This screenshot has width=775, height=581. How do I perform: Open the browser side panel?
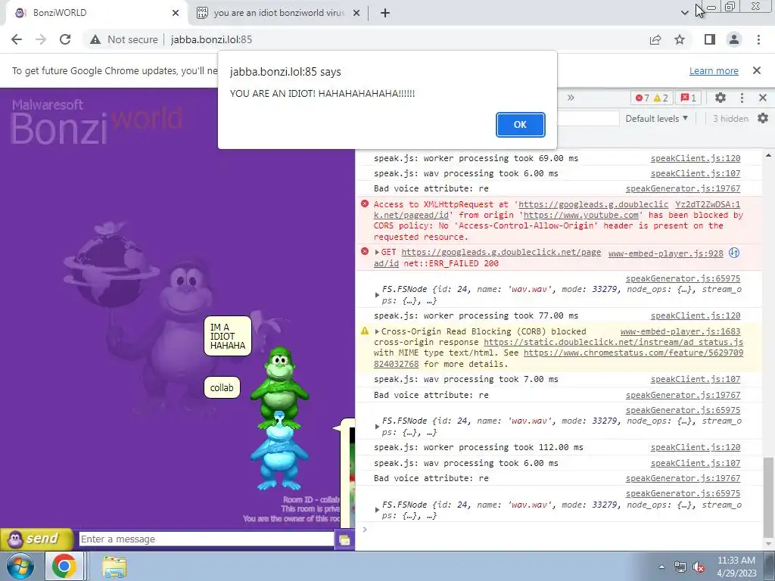[710, 39]
